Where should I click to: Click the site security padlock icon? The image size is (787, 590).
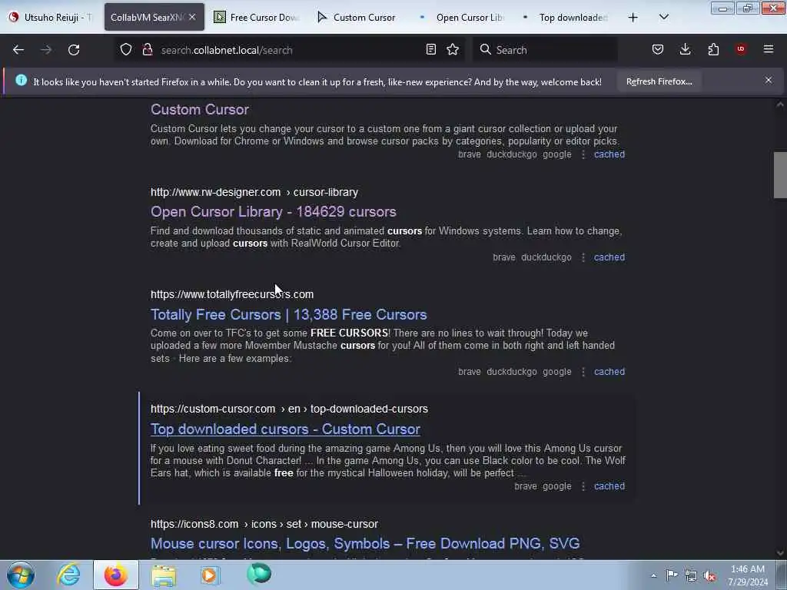[x=148, y=50]
